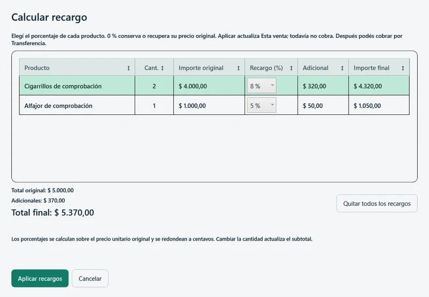Viewport: 429px width, 297px height.
Task: Click the note about percentages rounding to centavos
Action: [162, 239]
